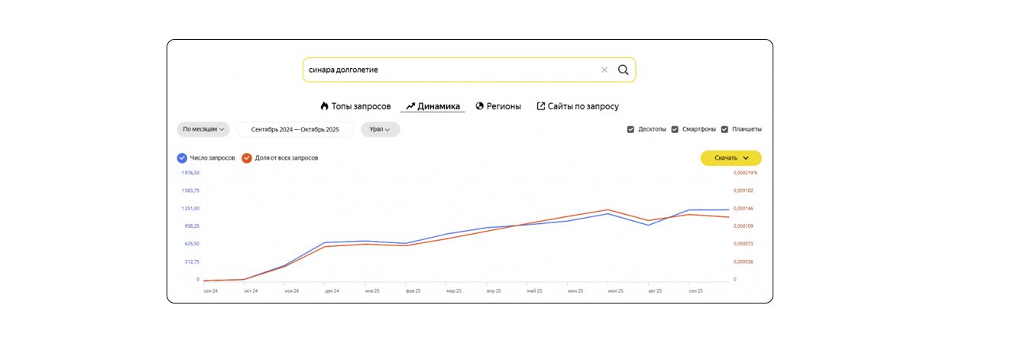
Task: Uncheck the Планшеты checkbox
Action: [724, 129]
